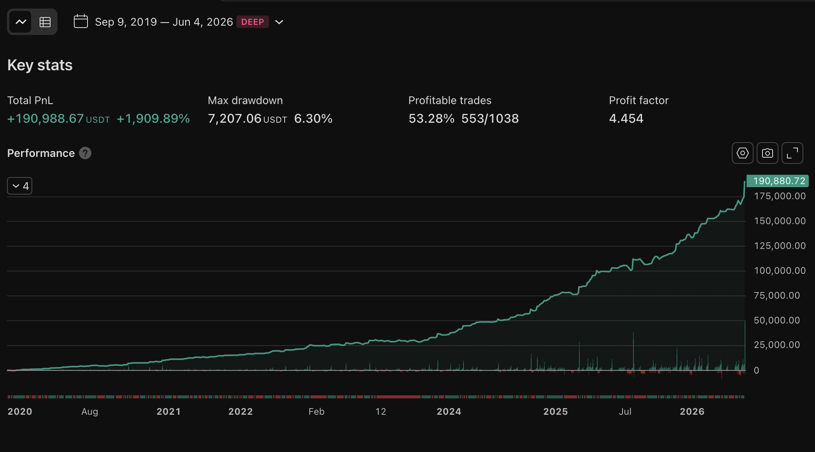Viewport: 815px width, 452px height.
Task: Click the 100,000.00 price axis label
Action: (780, 271)
